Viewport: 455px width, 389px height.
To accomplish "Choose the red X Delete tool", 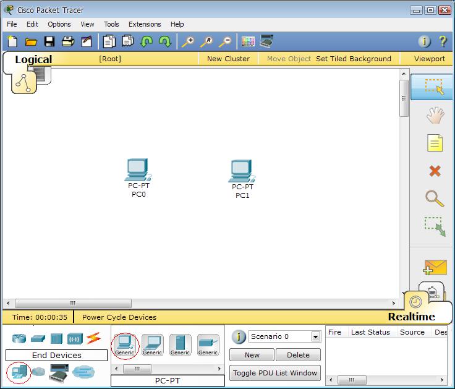I will point(435,171).
